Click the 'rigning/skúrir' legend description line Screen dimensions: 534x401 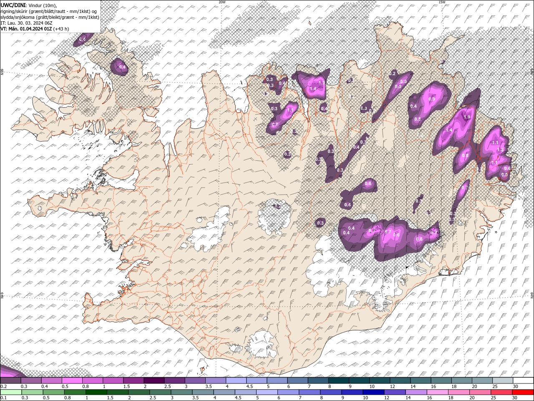click(x=48, y=11)
